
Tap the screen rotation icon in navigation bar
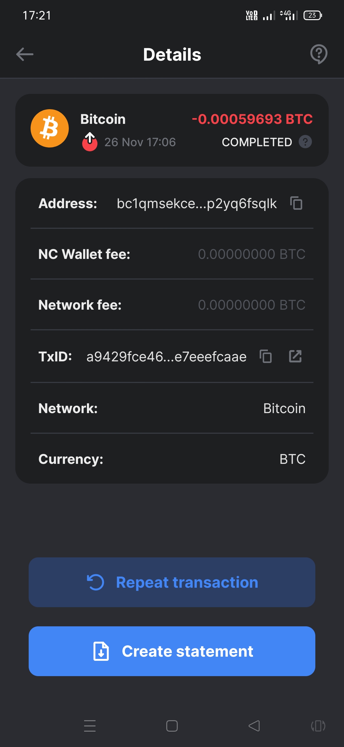318,726
